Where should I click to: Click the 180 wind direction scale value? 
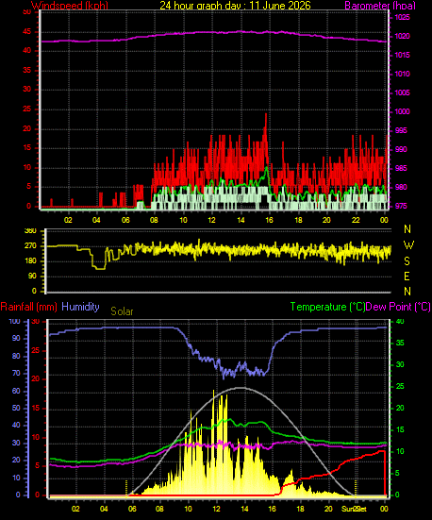(30, 261)
